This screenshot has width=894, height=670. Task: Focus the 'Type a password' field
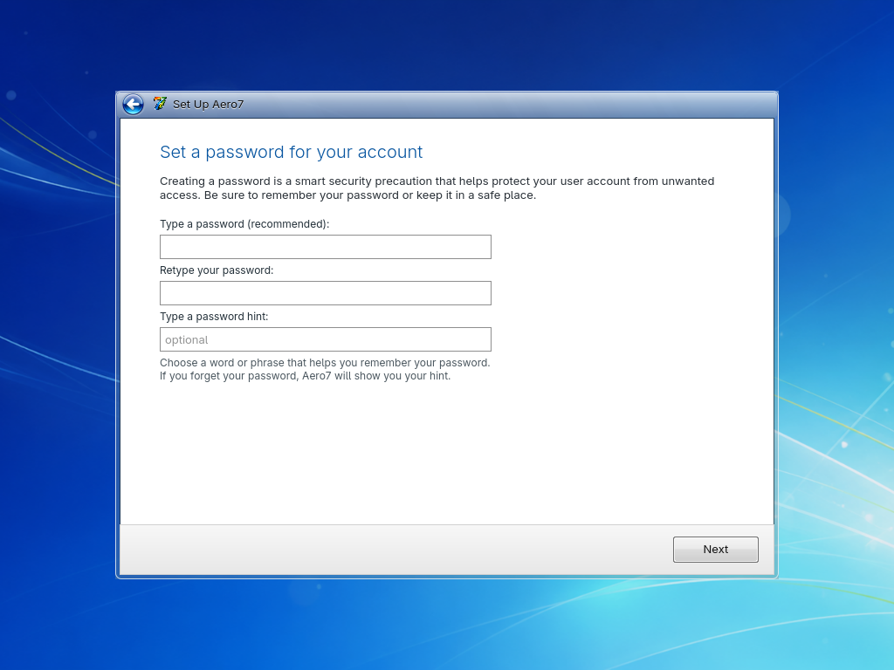point(325,247)
